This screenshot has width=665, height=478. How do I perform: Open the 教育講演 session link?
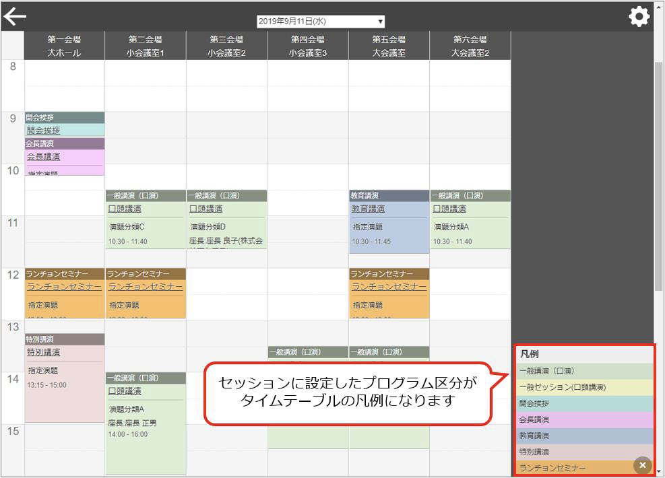tap(369, 209)
